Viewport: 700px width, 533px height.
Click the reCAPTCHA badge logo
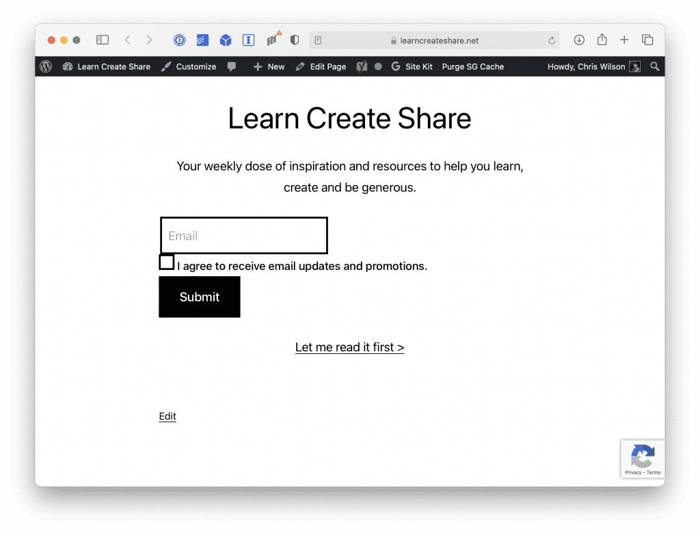click(x=643, y=456)
